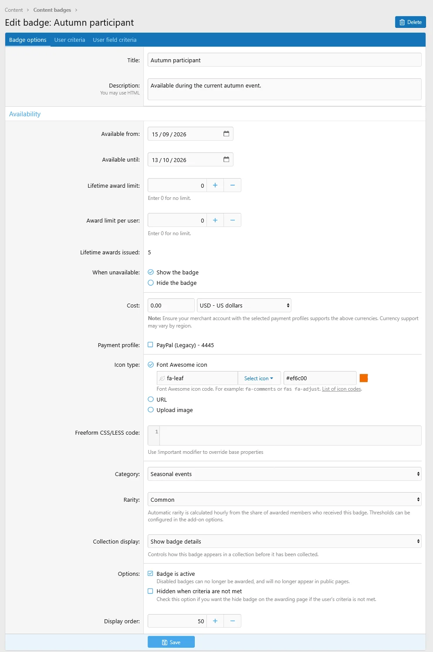Go to Content badges breadcrumb
The image size is (433, 652).
coord(52,10)
